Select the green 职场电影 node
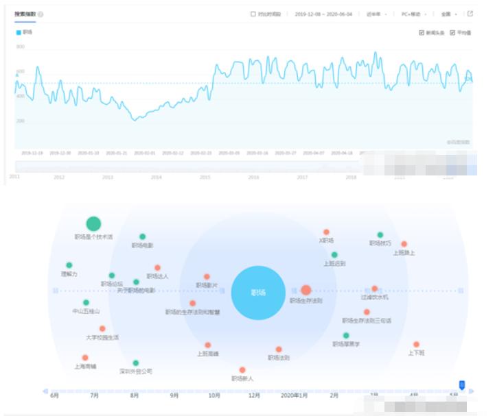This screenshot has width=495, height=416. pos(142,236)
